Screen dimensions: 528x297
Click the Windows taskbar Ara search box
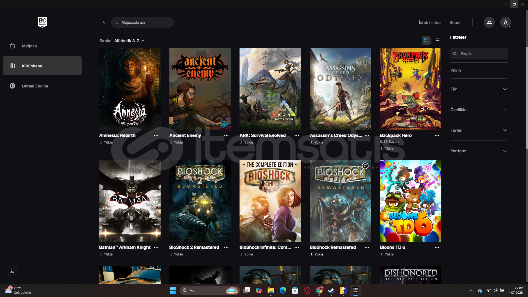210,290
